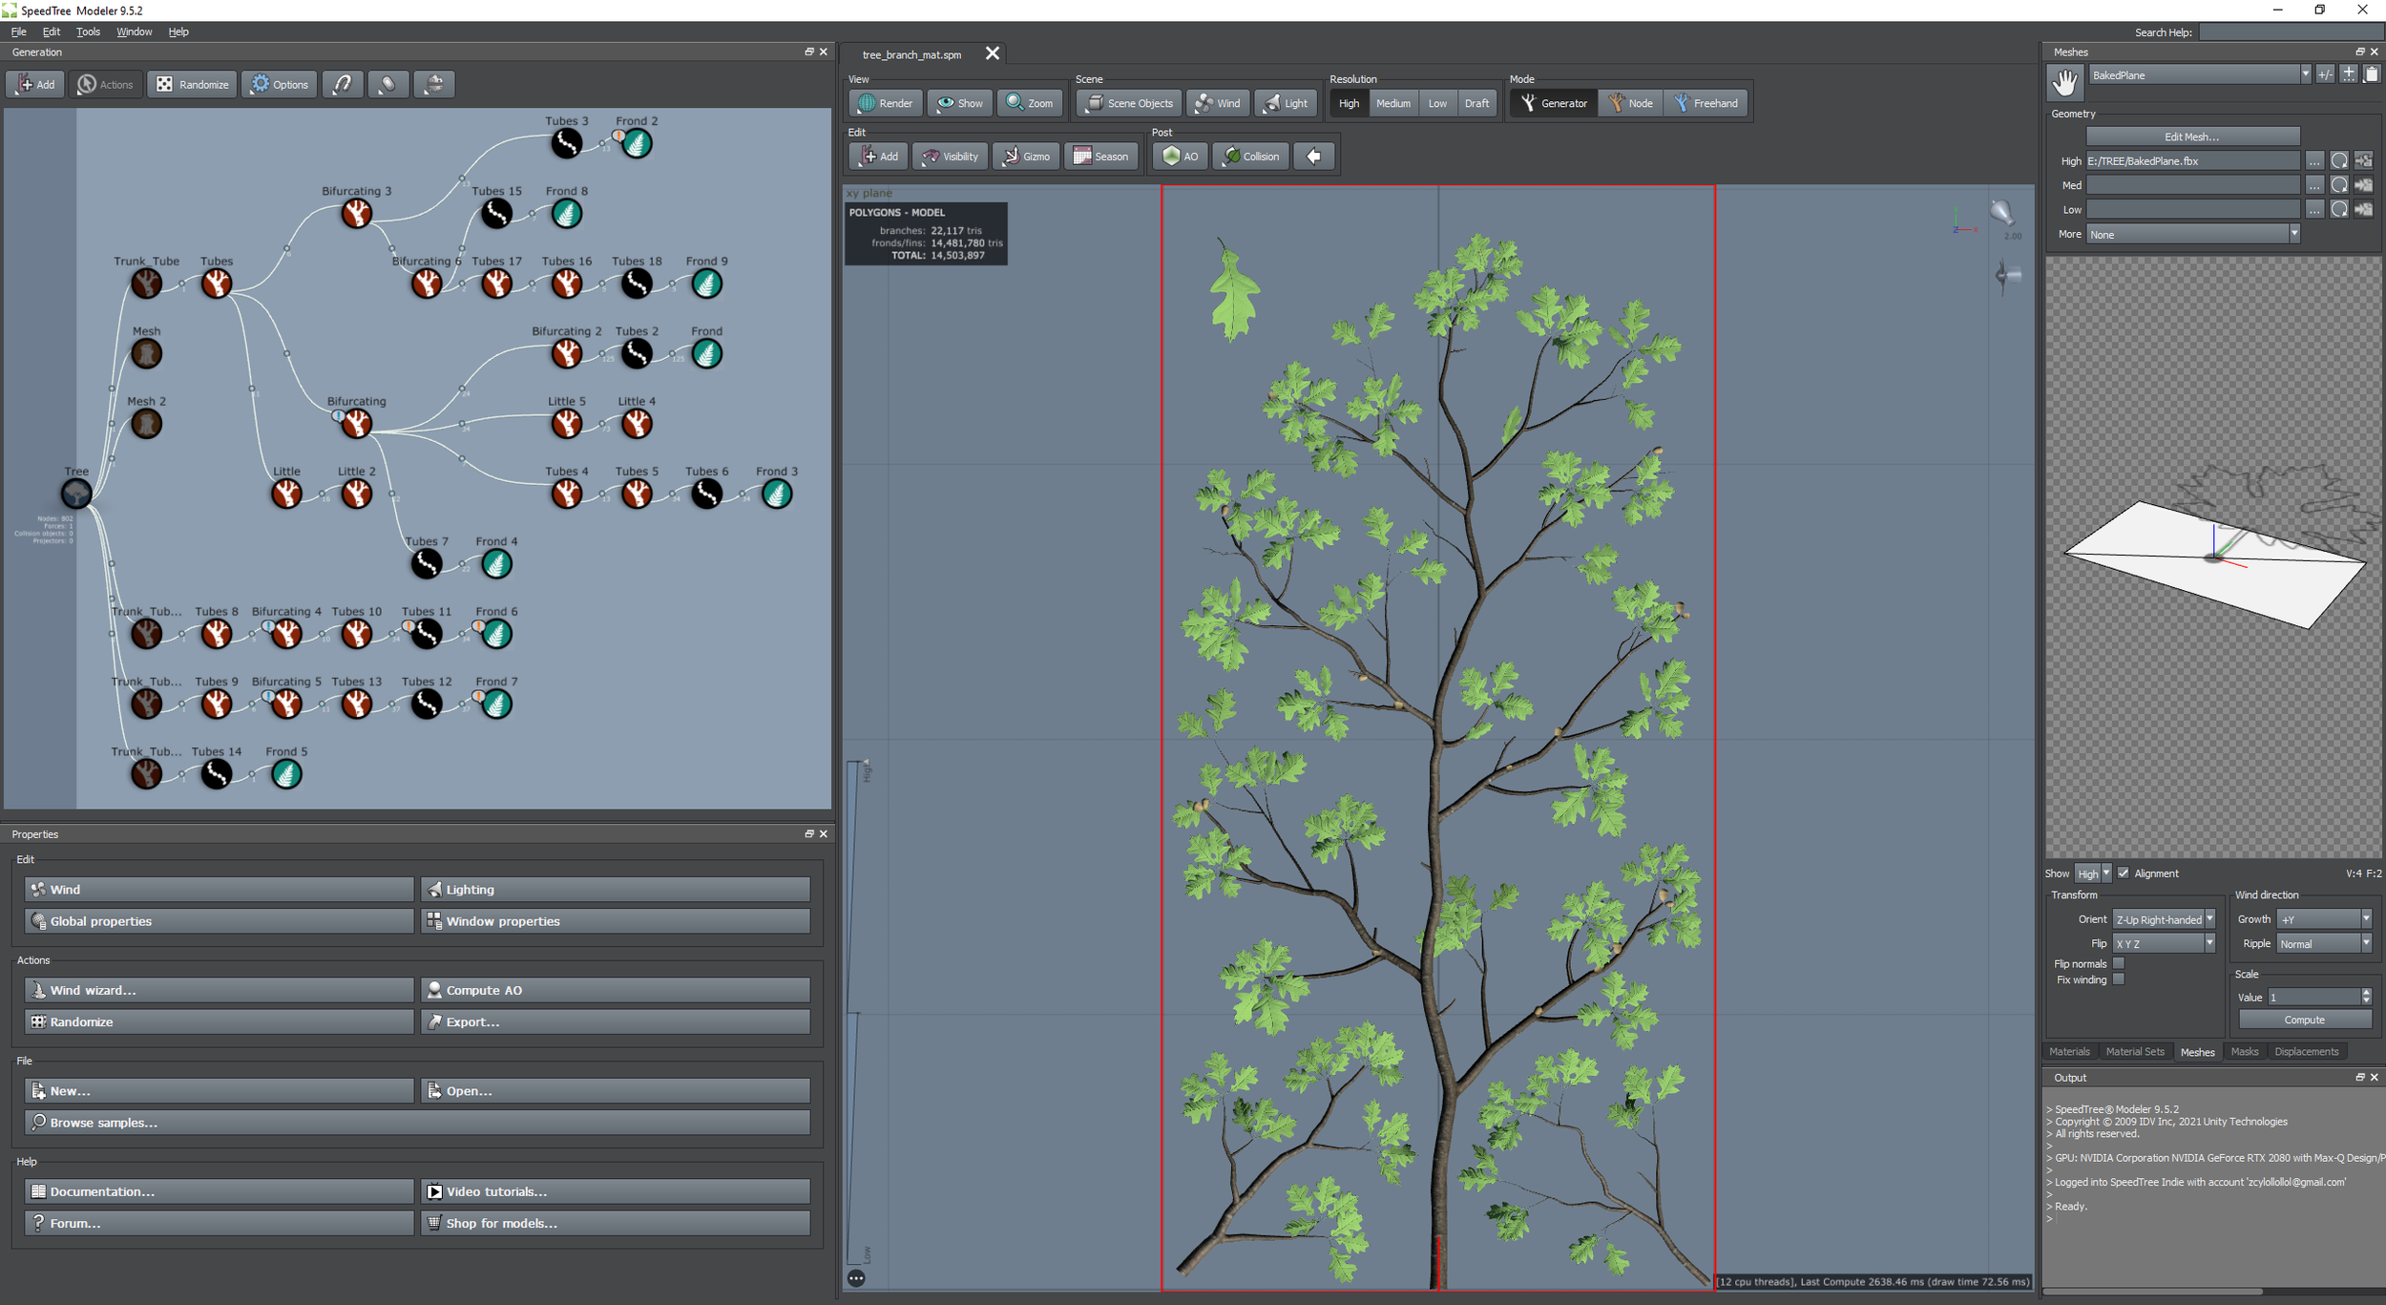Expand the BakedPlane mesh dropdown
Viewport: 2386px width, 1305px height.
point(2305,74)
